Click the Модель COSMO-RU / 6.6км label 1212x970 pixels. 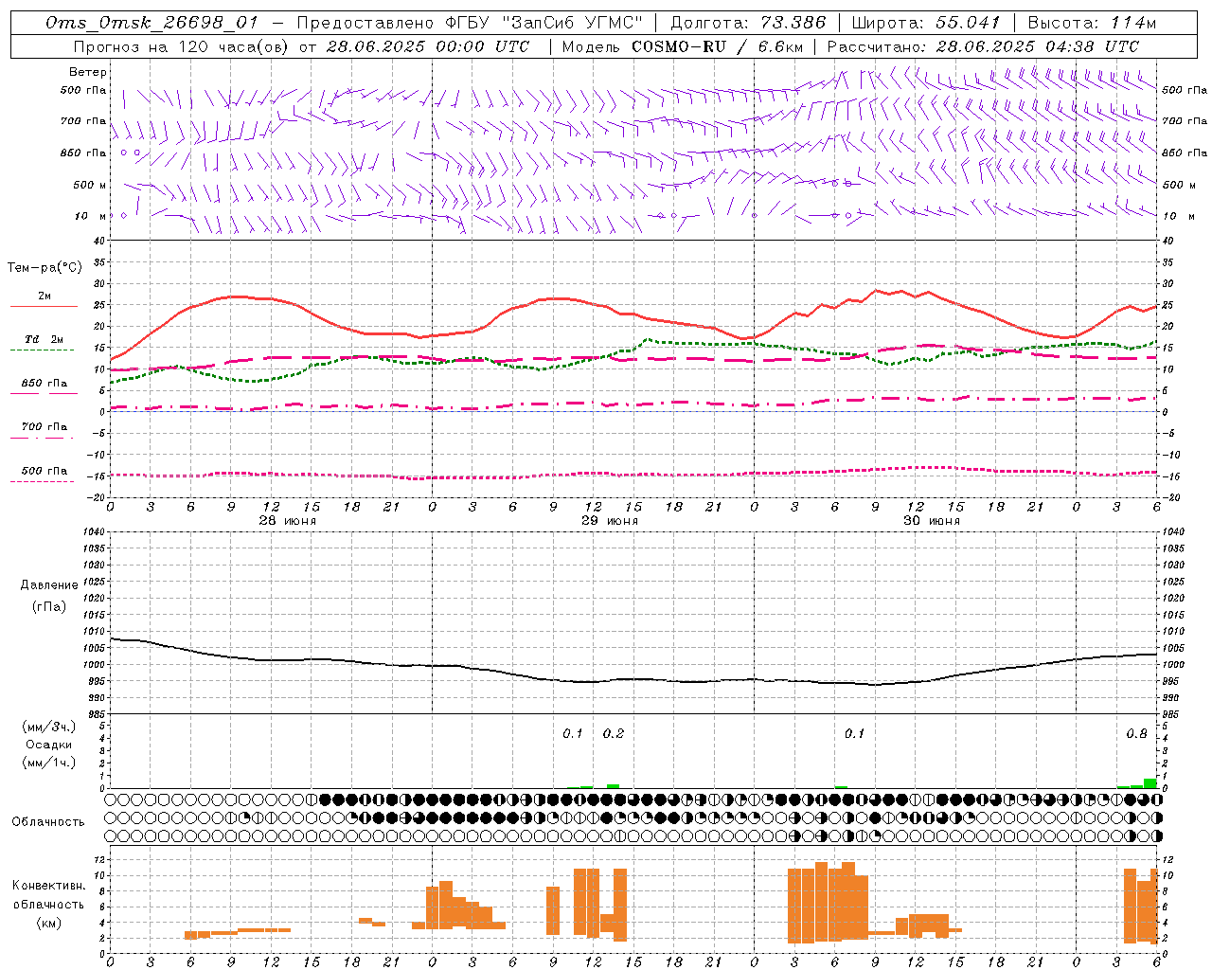(x=683, y=46)
